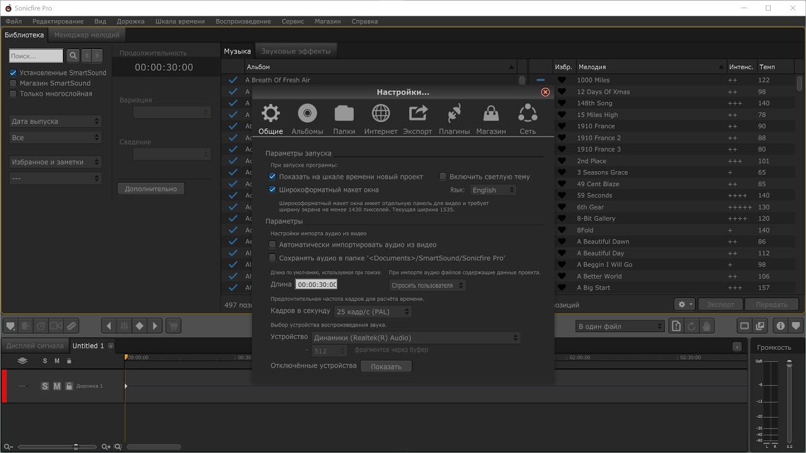The height and width of the screenshot is (453, 806).
Task: Click the zoom out magnifier on timeline
Action: click(8, 447)
